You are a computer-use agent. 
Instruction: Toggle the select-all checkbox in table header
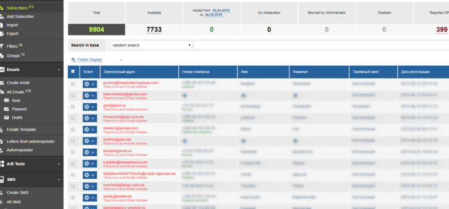point(73,71)
